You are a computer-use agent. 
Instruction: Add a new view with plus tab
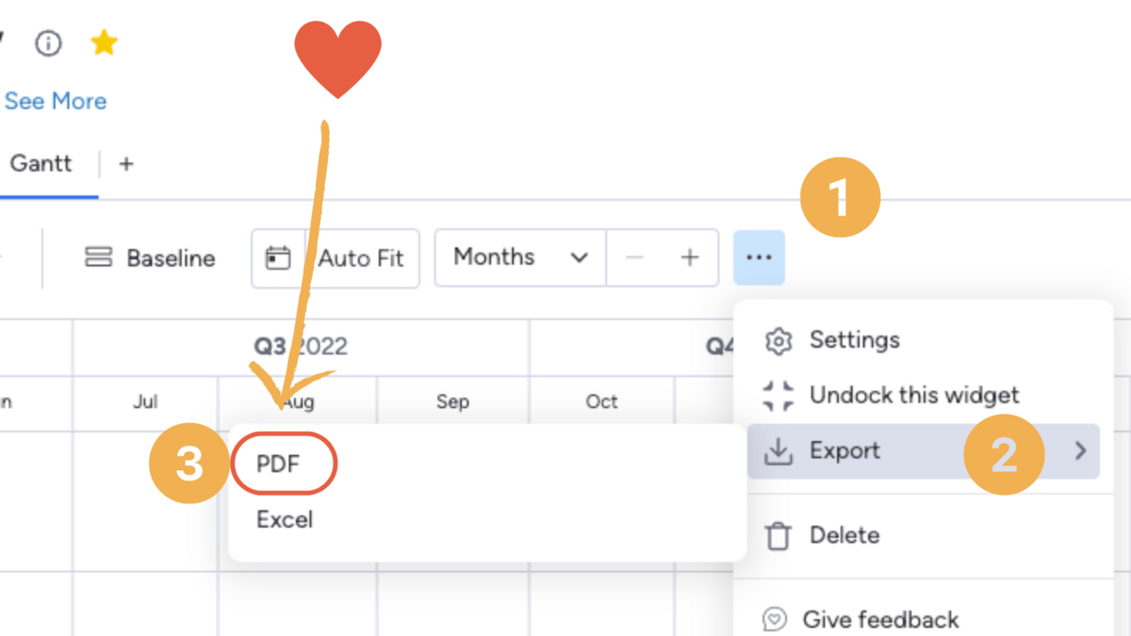click(126, 164)
